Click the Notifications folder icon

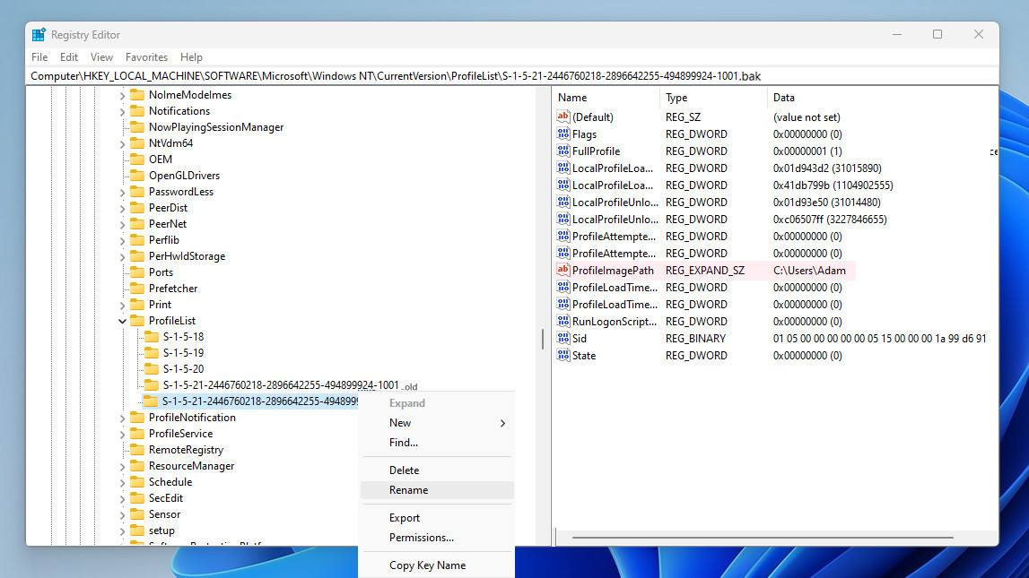(x=137, y=111)
